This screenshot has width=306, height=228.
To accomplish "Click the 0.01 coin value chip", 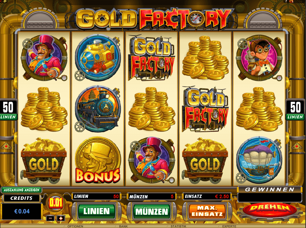I will point(56,203).
